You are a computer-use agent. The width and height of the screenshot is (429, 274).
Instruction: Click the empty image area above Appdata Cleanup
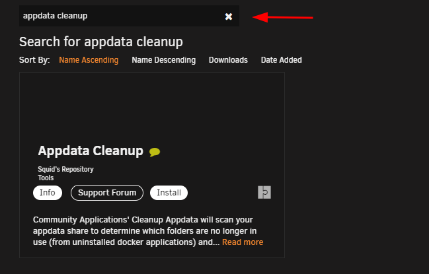tap(152, 108)
